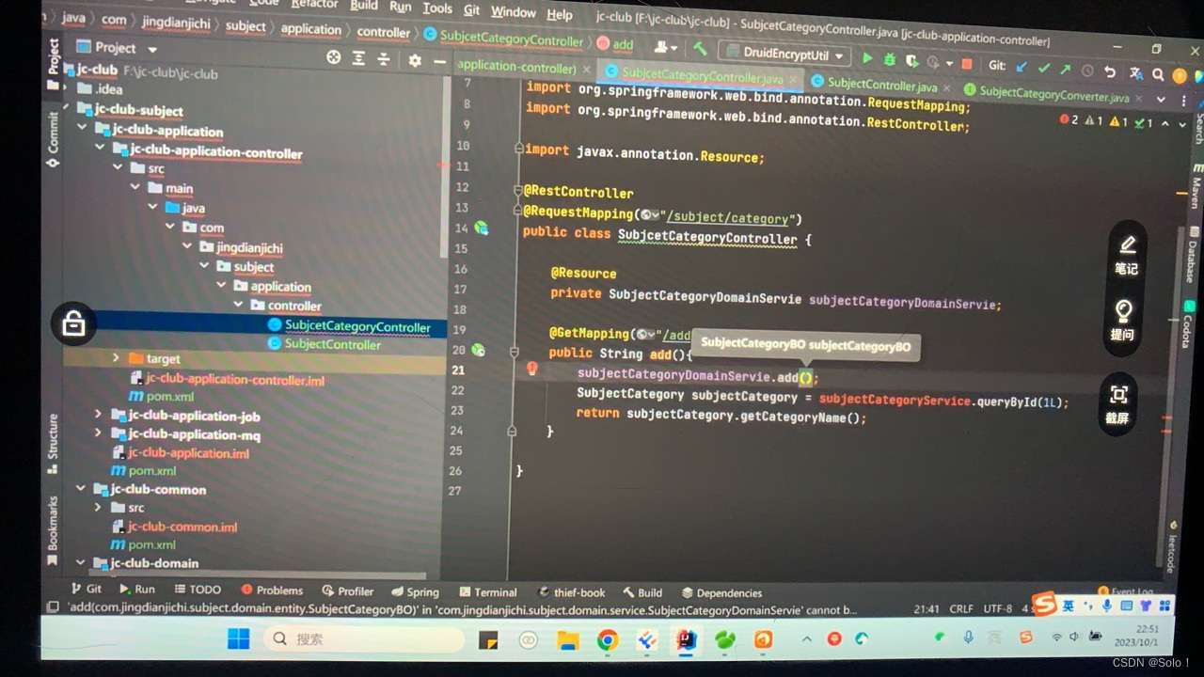Open the Git menu

point(471,9)
